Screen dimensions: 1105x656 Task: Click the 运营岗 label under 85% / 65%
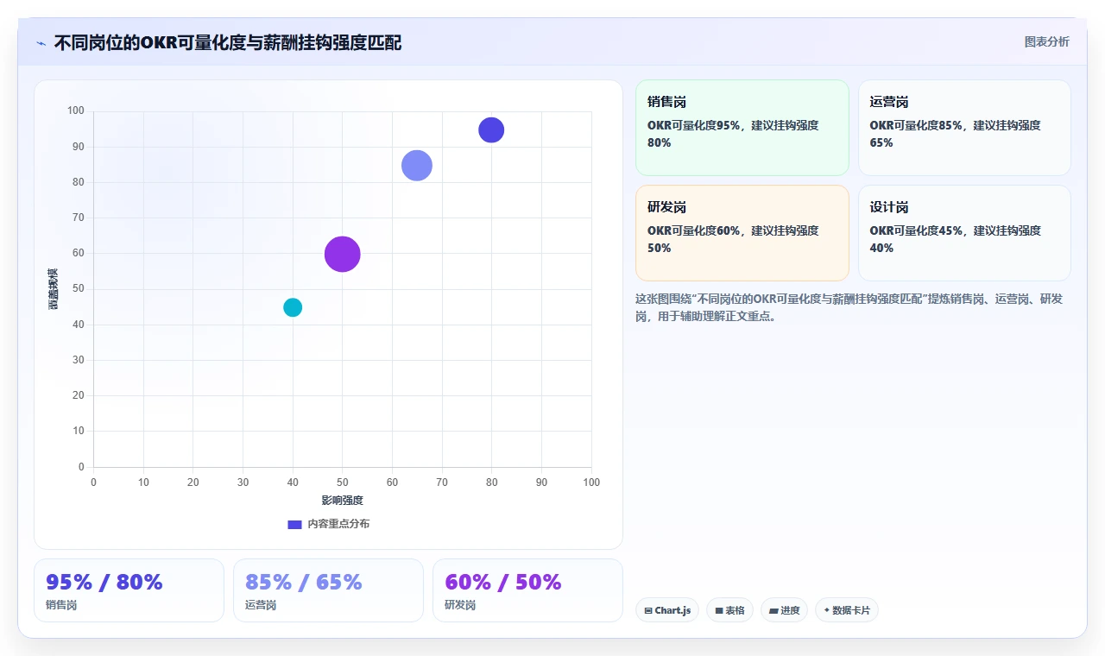point(261,605)
